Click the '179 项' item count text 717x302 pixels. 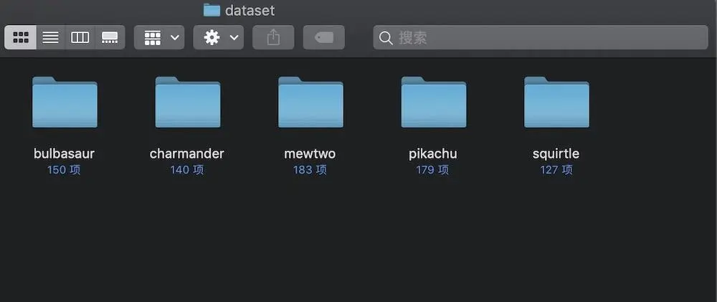(x=432, y=170)
